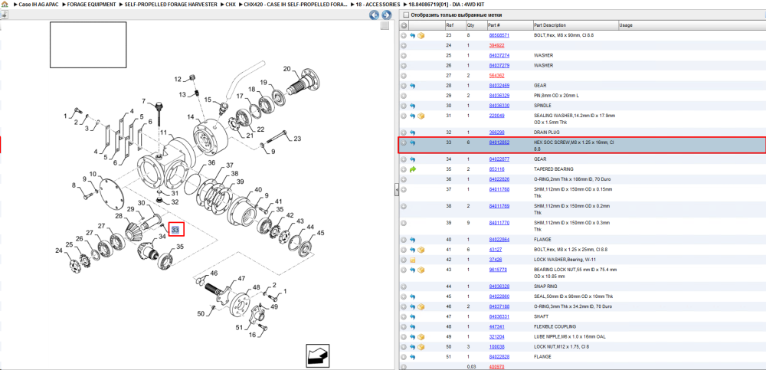Click box icon on BEARING LOCK NUT row
This screenshot has width=766, height=370.
pos(421,270)
